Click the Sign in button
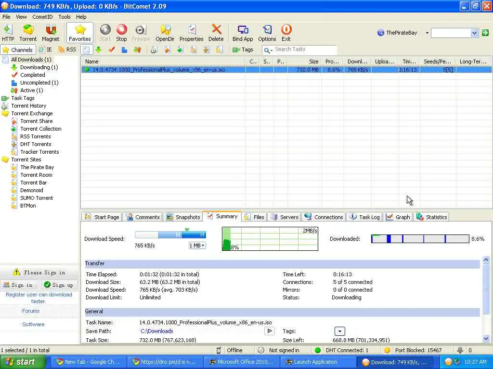 [19, 285]
